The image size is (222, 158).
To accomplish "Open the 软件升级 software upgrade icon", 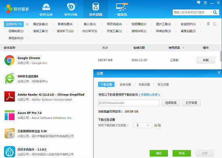I will coord(71,7).
